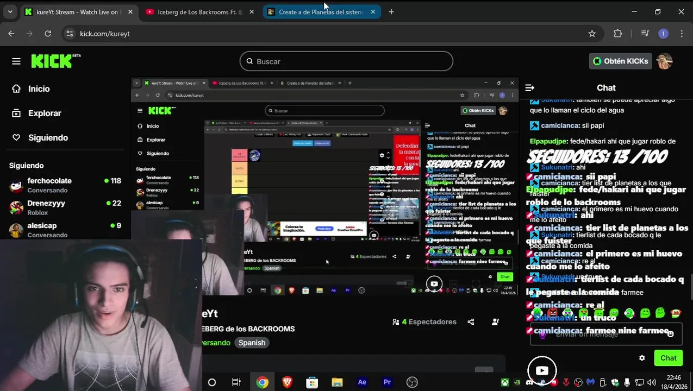Open Brave browser from the taskbar
The width and height of the screenshot is (693, 391).
point(287,382)
